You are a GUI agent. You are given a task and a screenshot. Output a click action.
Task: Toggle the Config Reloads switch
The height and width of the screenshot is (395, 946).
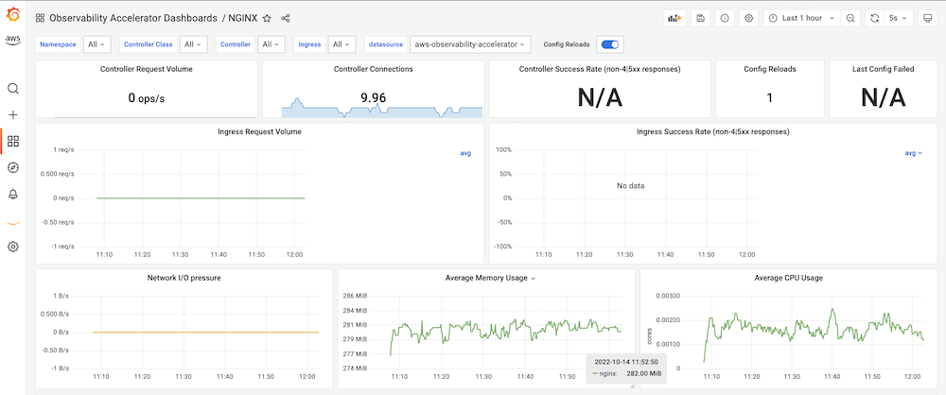[x=610, y=44]
